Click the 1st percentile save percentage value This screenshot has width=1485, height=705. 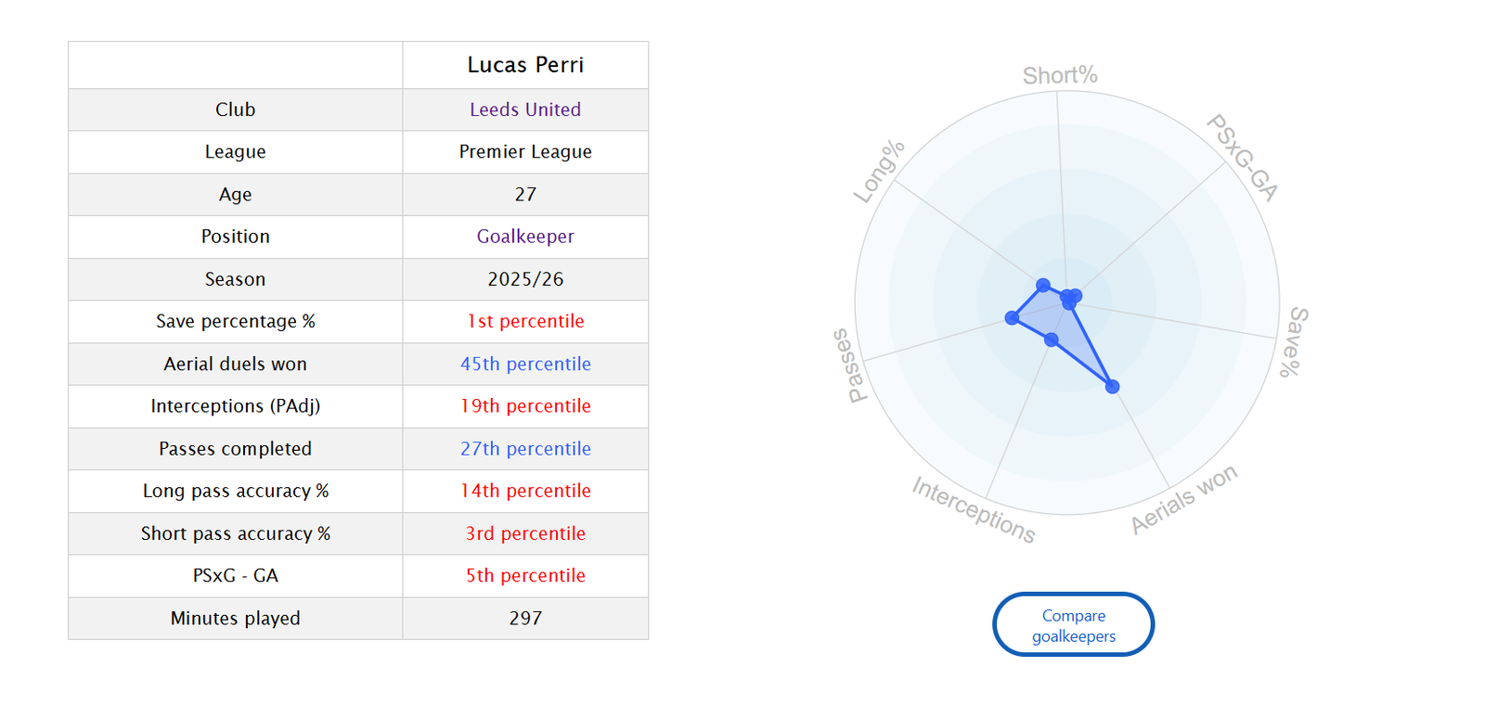click(525, 321)
